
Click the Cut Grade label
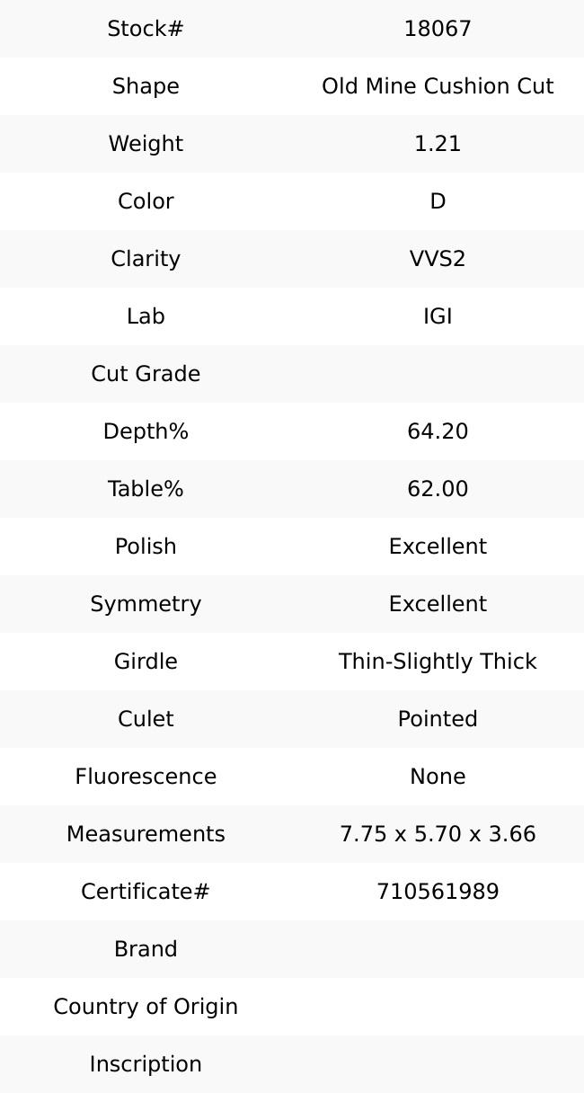tap(146, 374)
